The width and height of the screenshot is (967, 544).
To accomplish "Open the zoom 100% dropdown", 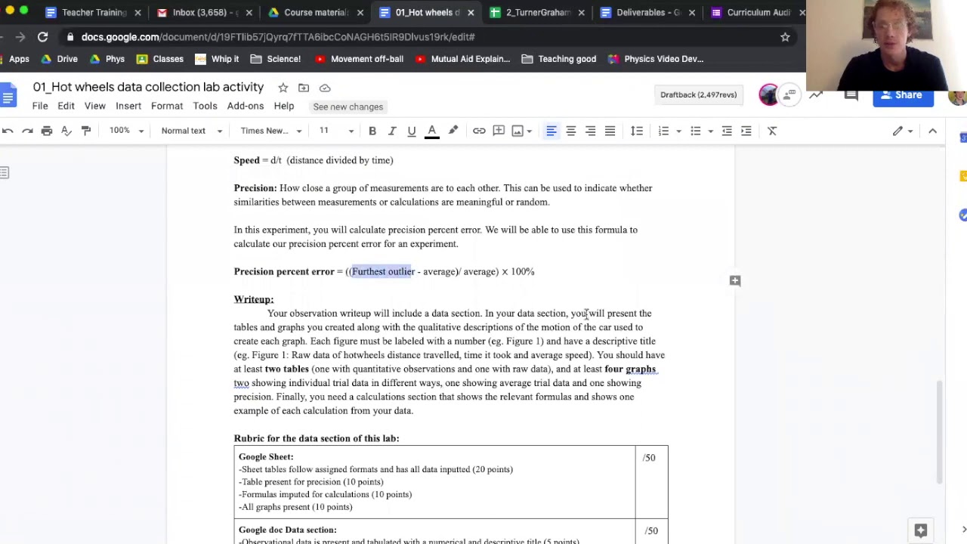I will 126,131.
